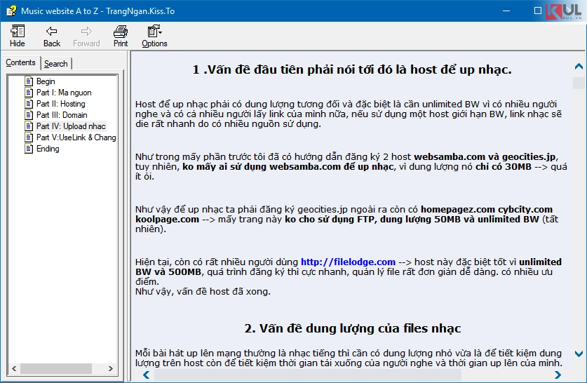Open the Begin topic

[x=46, y=81]
